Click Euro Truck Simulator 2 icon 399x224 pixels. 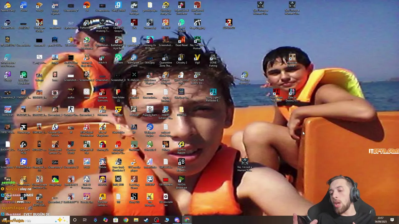(x=118, y=165)
